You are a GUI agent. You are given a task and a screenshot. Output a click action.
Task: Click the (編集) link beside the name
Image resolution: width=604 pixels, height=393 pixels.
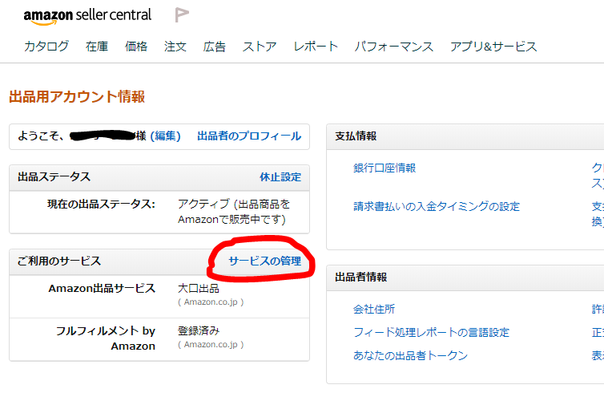[165, 136]
